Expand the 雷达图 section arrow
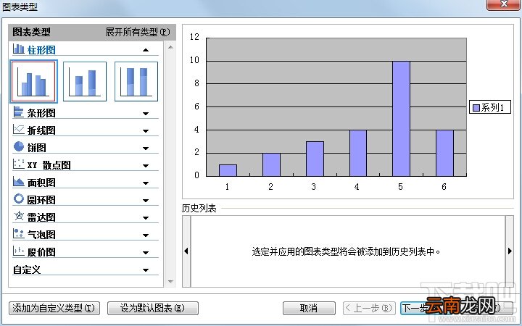This screenshot has width=522, height=326. click(x=146, y=218)
